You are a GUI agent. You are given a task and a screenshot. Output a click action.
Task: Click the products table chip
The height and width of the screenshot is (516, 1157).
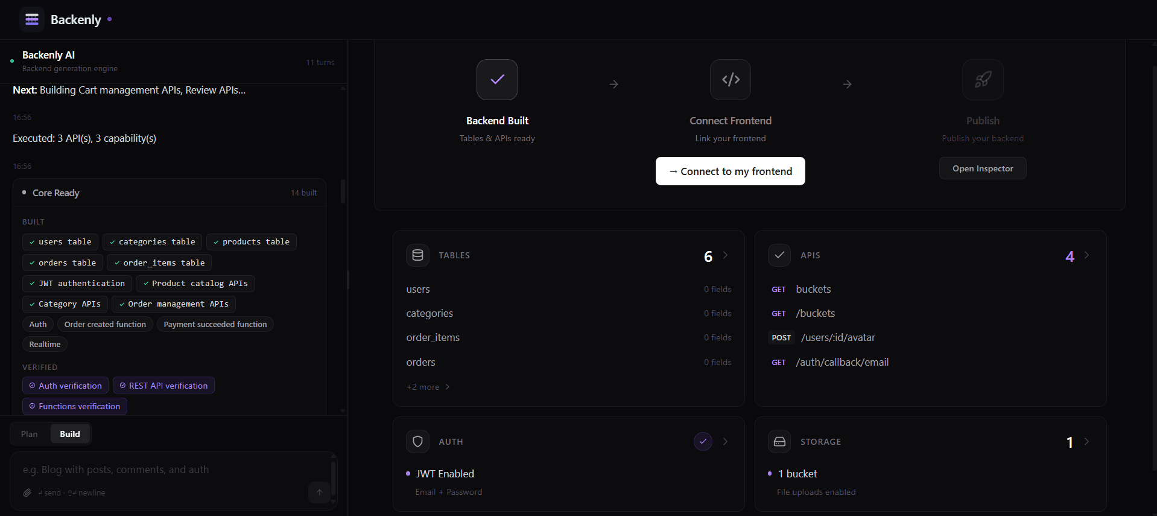(252, 242)
